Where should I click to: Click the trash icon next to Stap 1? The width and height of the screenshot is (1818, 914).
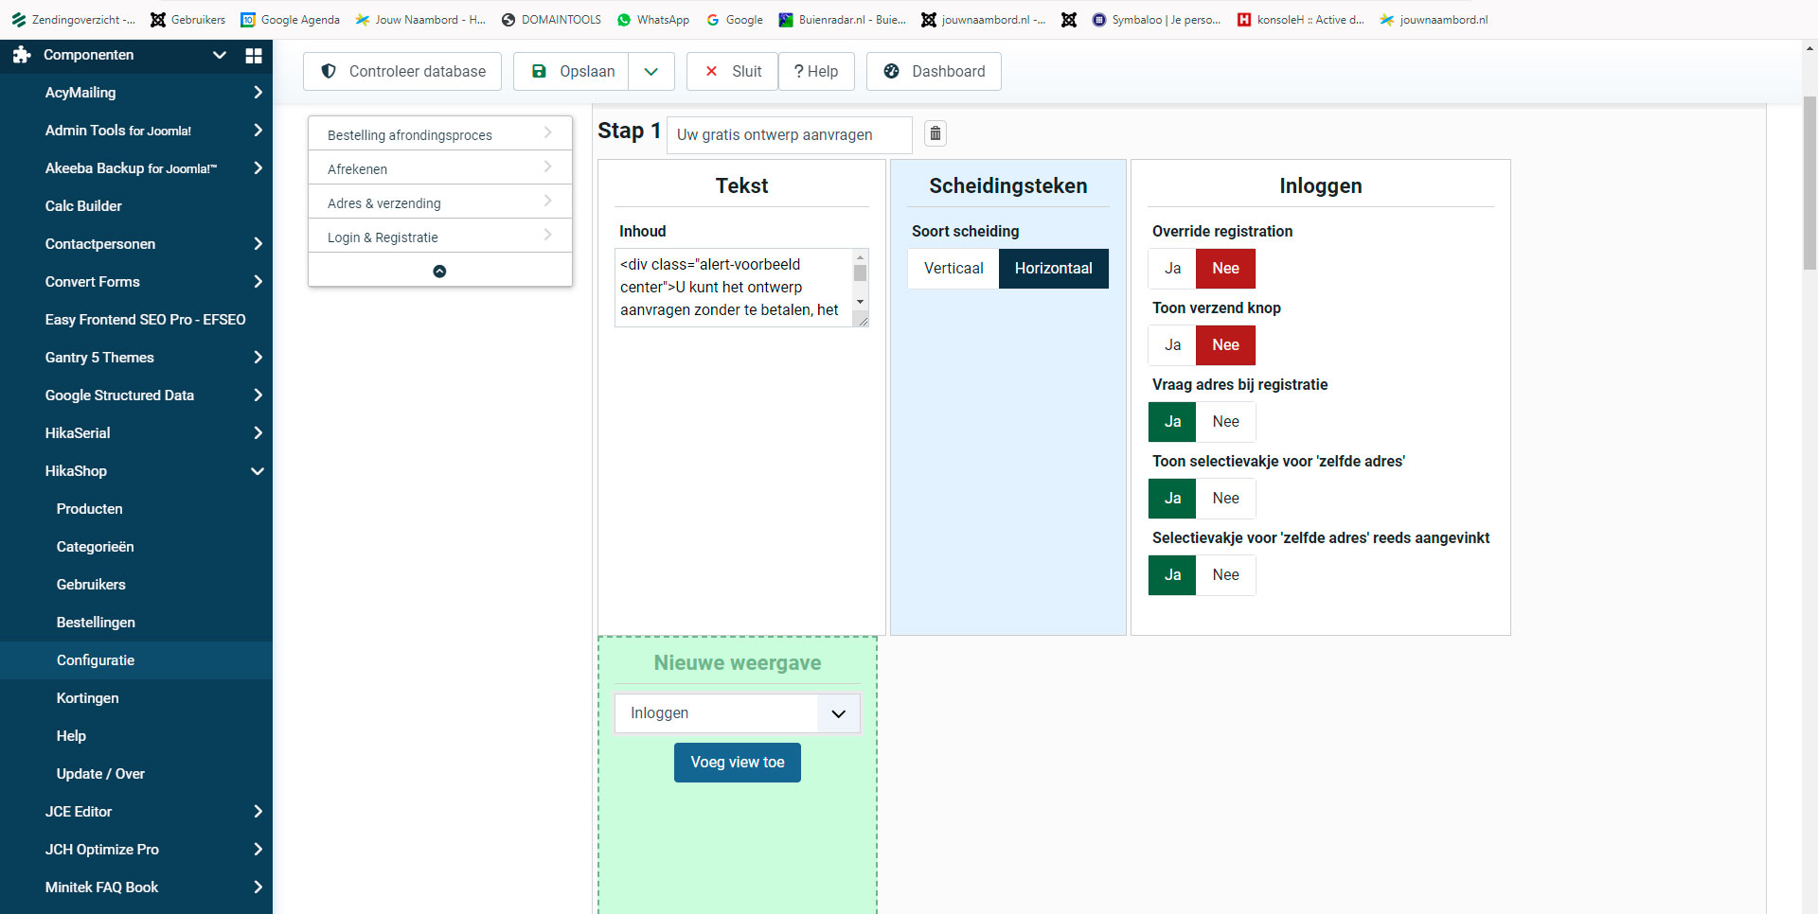click(x=936, y=133)
